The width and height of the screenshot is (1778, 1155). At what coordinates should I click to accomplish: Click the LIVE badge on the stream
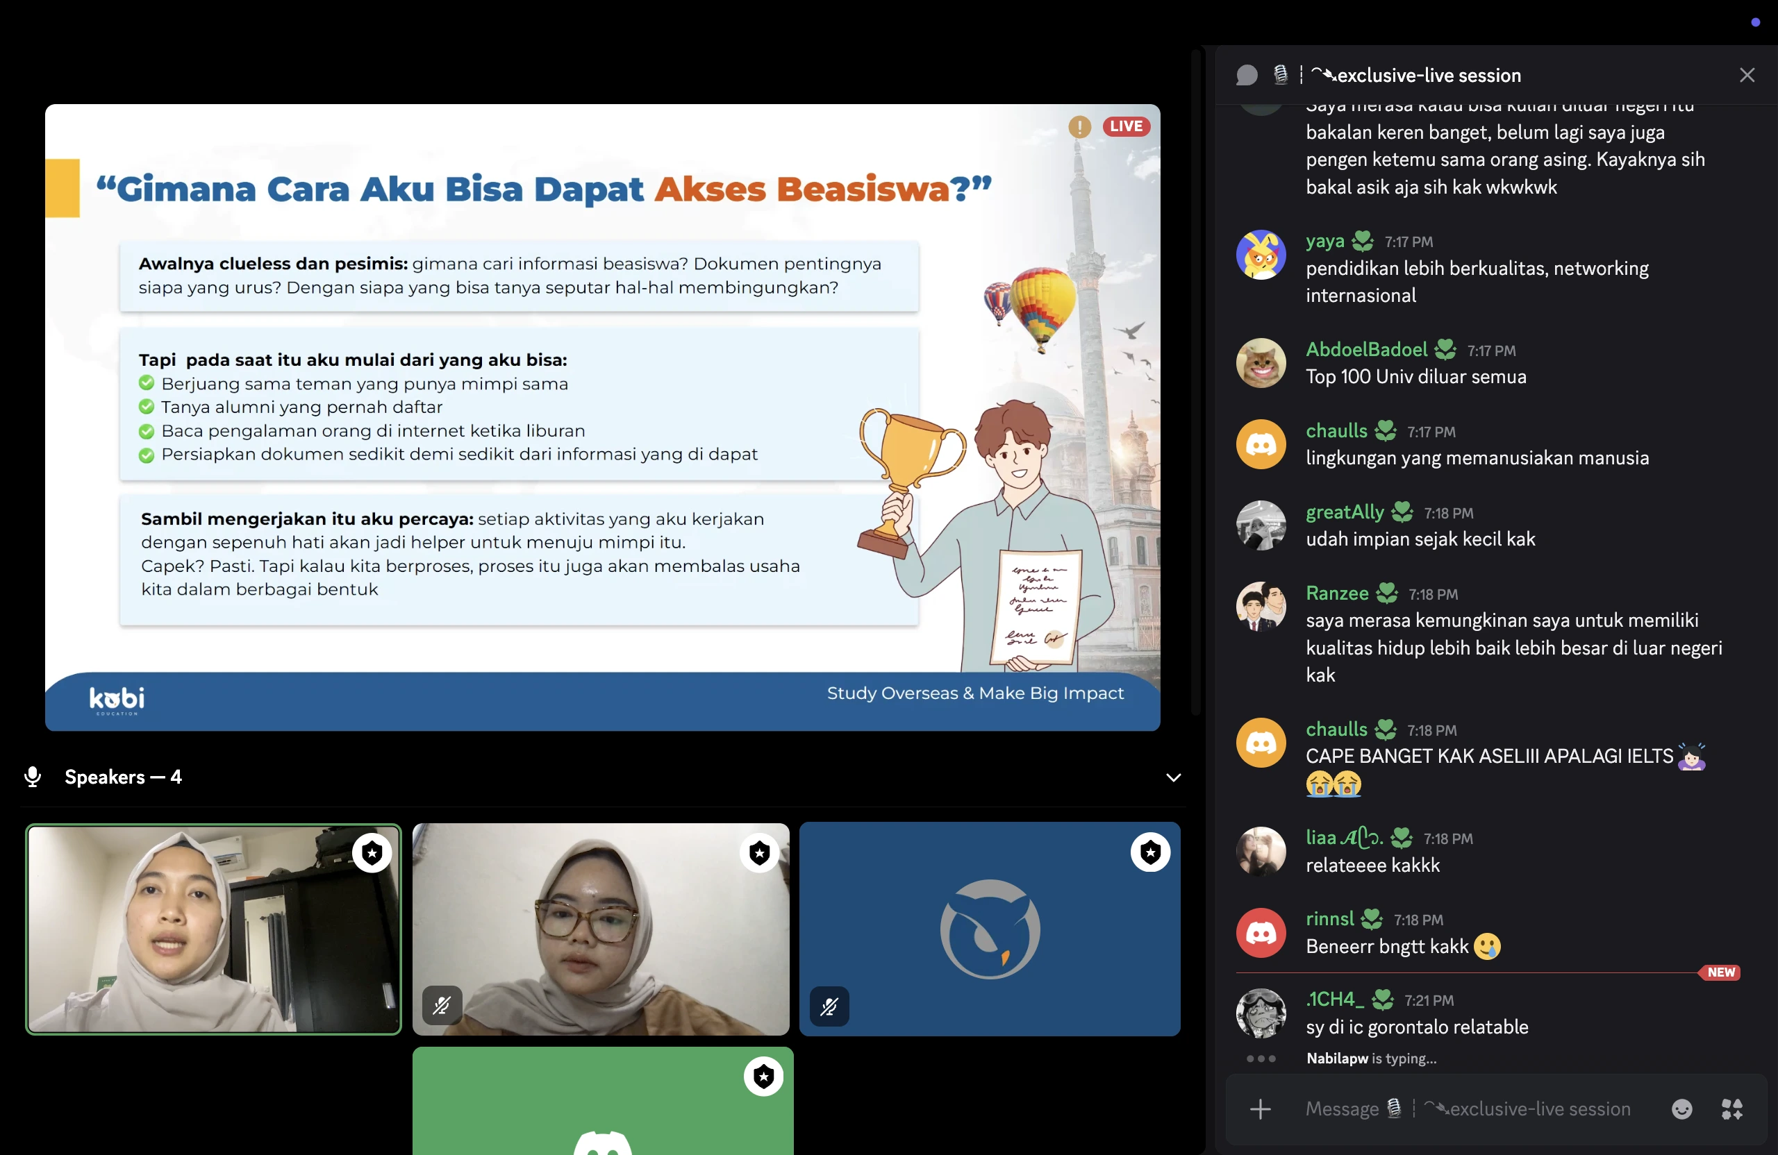[1127, 126]
